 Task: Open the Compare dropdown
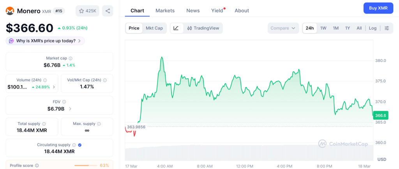tap(283, 28)
